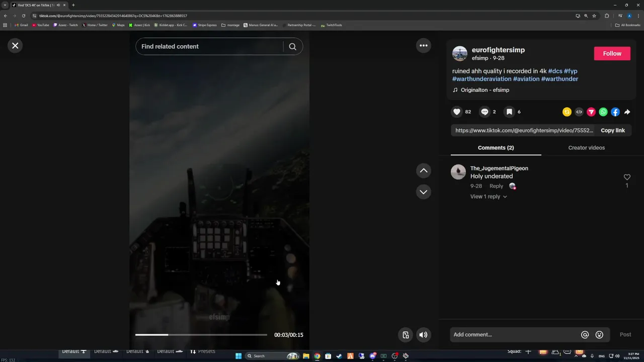Share video to WhatsApp
The width and height of the screenshot is (644, 362).
603,112
